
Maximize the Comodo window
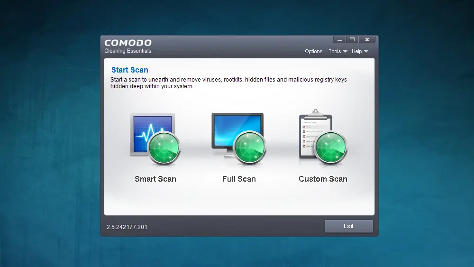(352, 40)
